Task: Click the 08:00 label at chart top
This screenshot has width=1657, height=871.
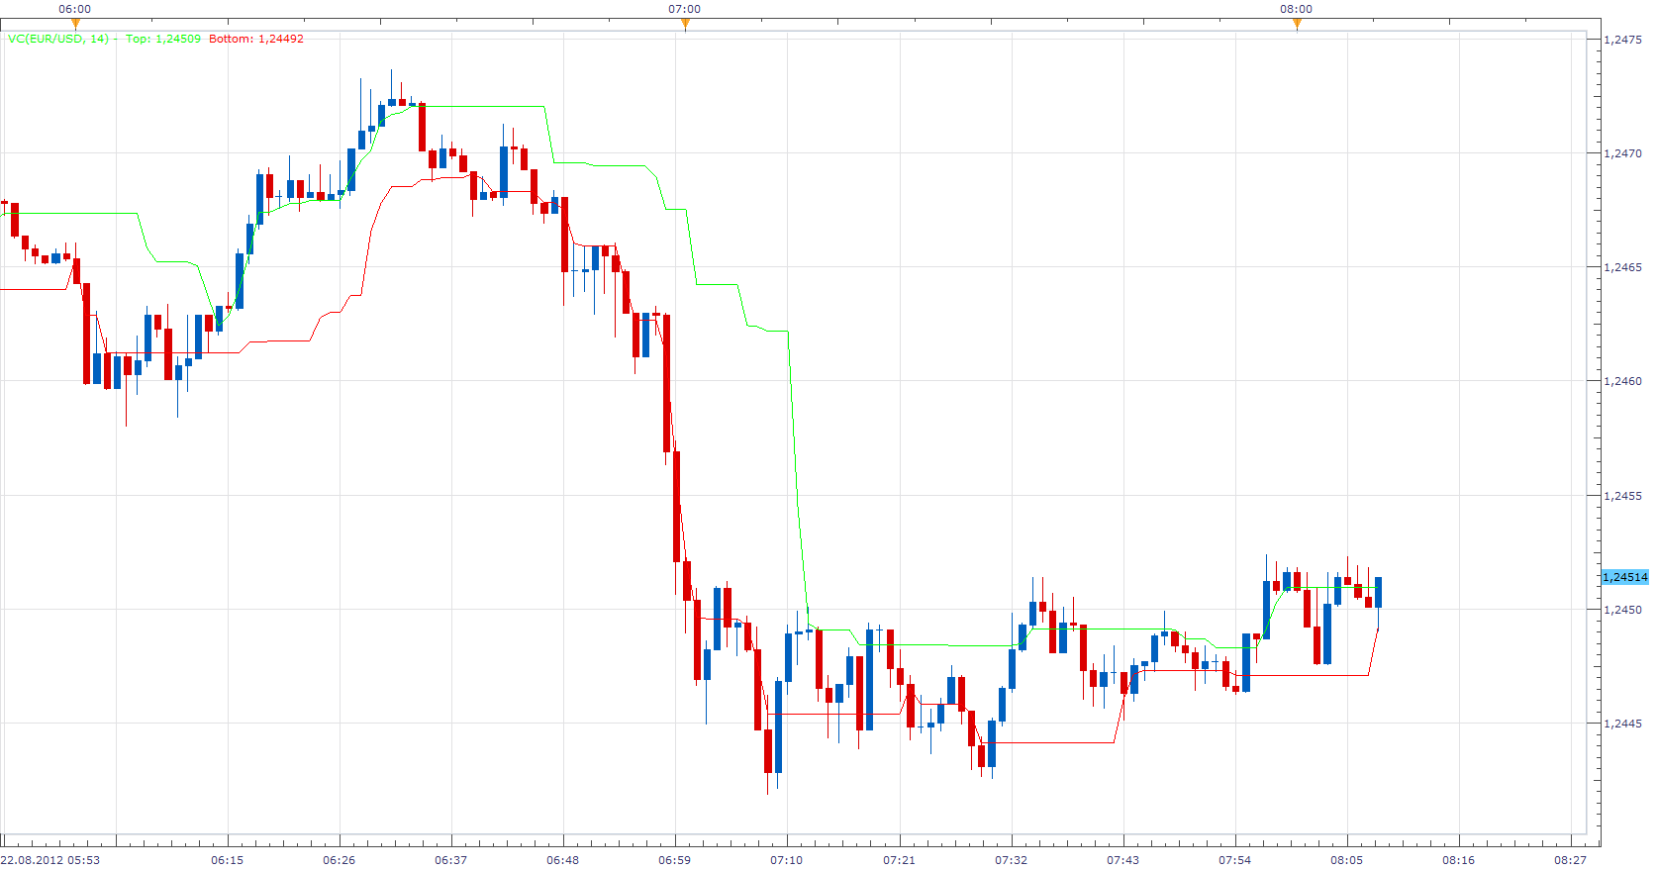Action: click(x=1297, y=9)
